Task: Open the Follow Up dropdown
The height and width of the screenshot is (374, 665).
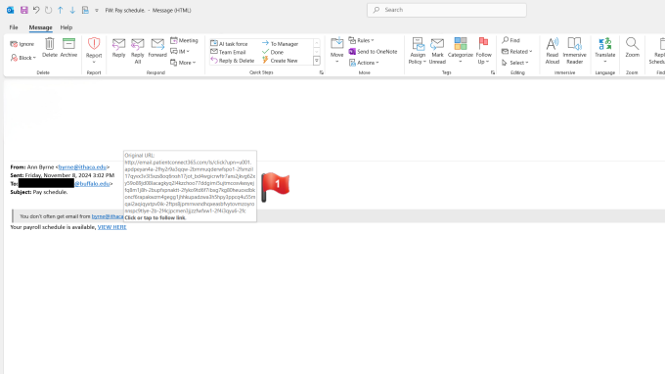Action: point(483,51)
